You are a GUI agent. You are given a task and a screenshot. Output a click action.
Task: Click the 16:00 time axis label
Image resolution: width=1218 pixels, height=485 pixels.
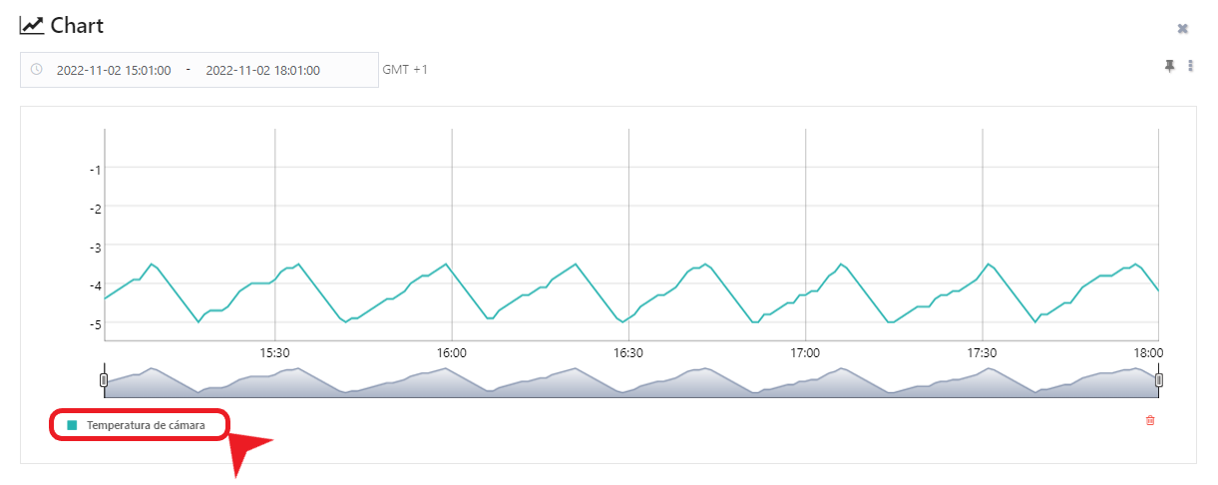[x=452, y=353]
